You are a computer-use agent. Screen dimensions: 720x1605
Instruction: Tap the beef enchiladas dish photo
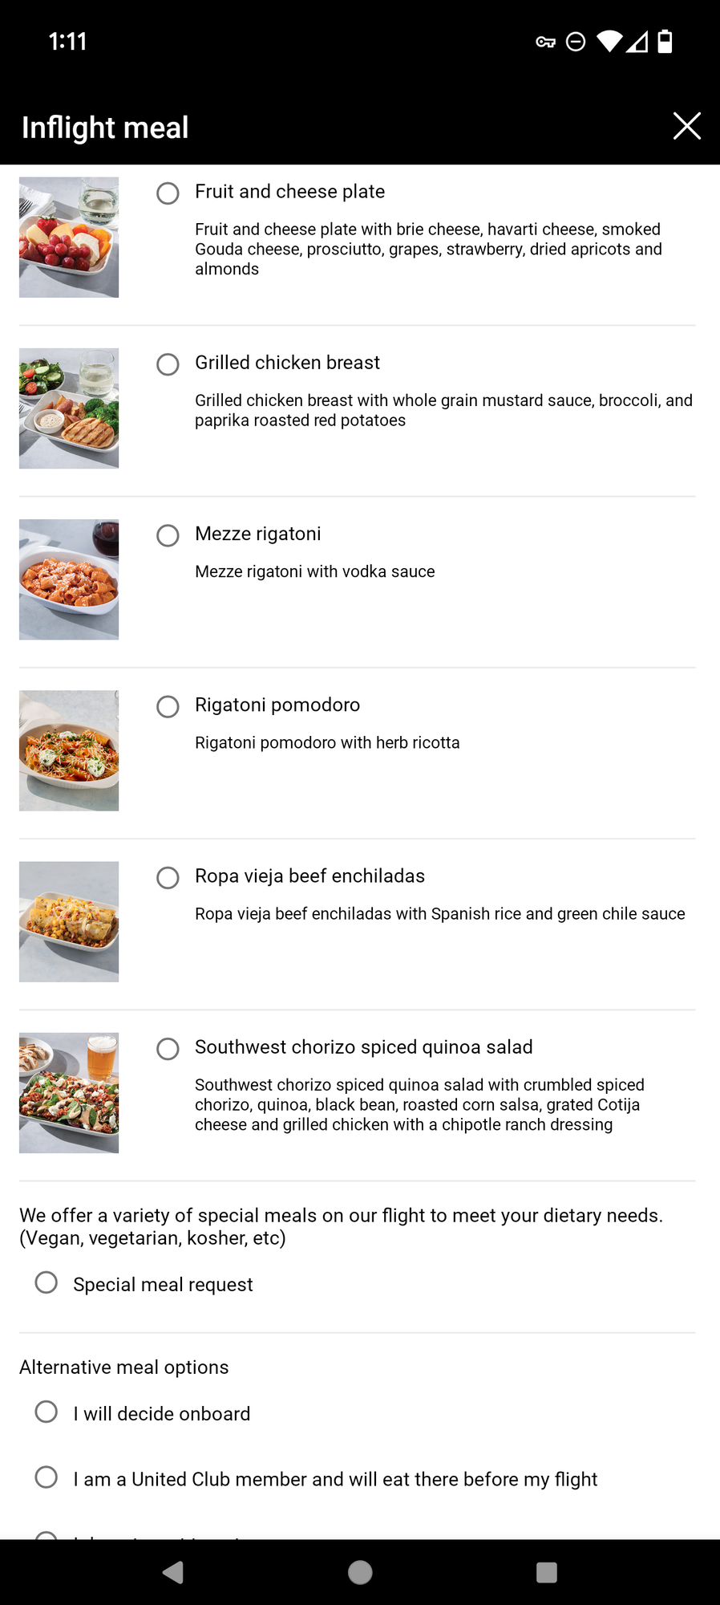click(69, 921)
